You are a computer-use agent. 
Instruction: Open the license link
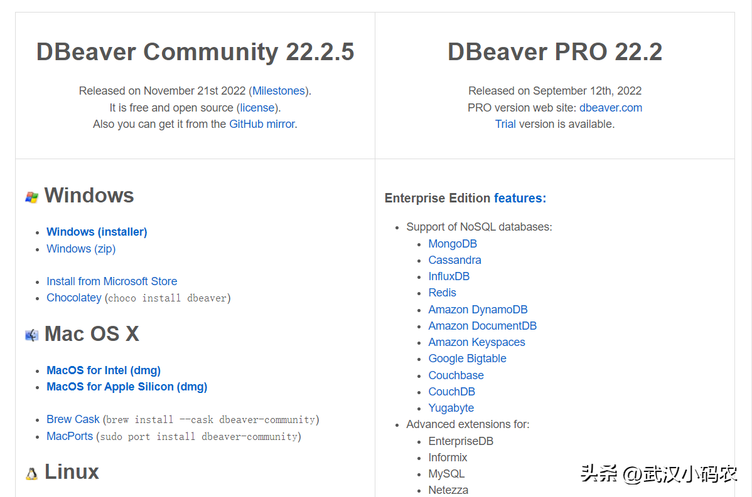tap(257, 108)
